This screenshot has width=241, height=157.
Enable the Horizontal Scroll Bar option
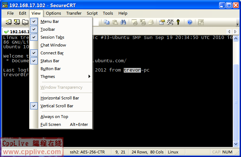click(x=60, y=98)
